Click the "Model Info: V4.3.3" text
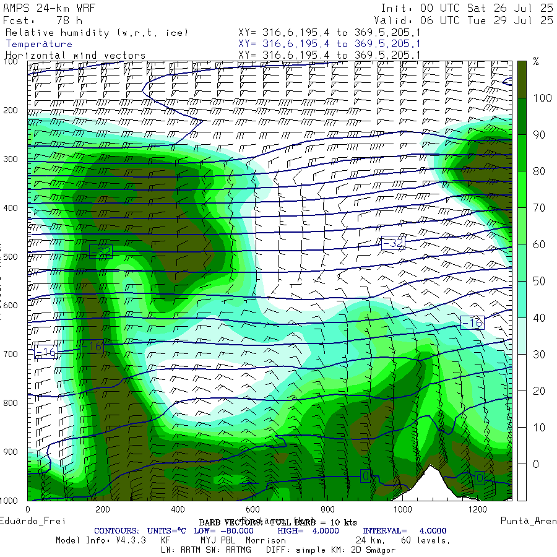The image size is (557, 557). point(101,540)
